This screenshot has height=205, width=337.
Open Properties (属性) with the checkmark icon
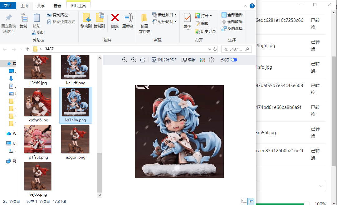187,21
